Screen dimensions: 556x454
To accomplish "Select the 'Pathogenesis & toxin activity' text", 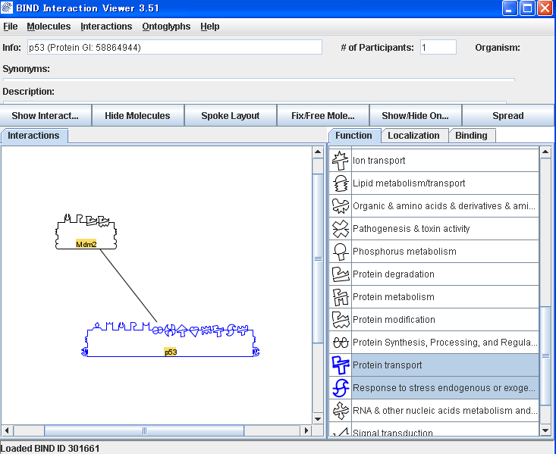I will click(x=411, y=229).
